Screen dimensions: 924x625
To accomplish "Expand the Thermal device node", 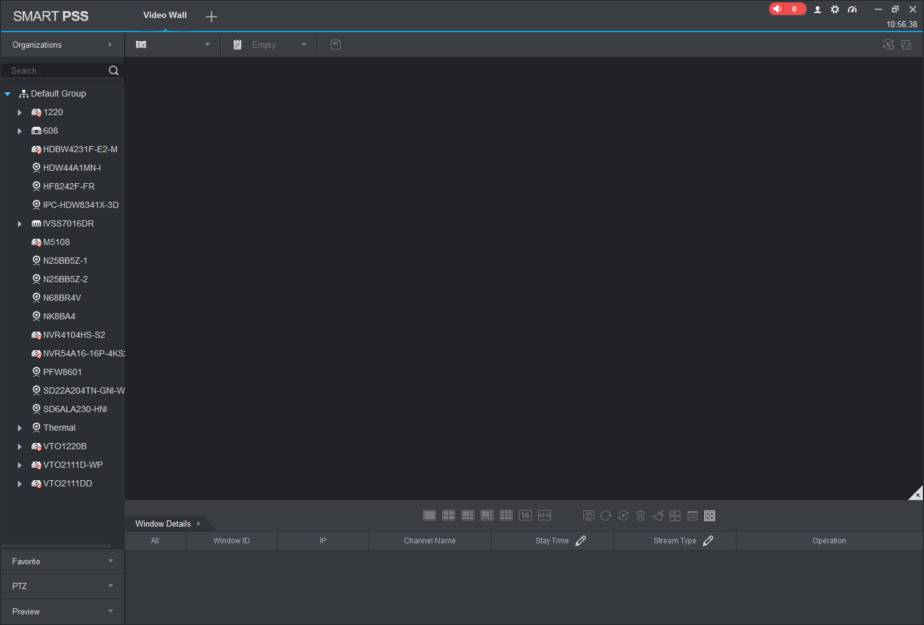I will pyautogui.click(x=20, y=428).
